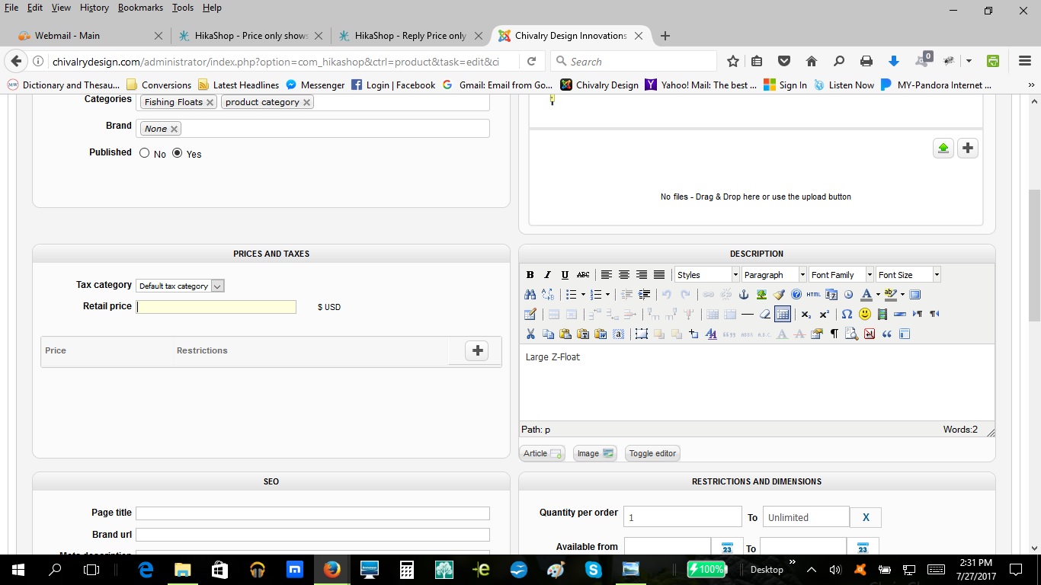Set Published to Yes
The width and height of the screenshot is (1041, 585).
178,153
